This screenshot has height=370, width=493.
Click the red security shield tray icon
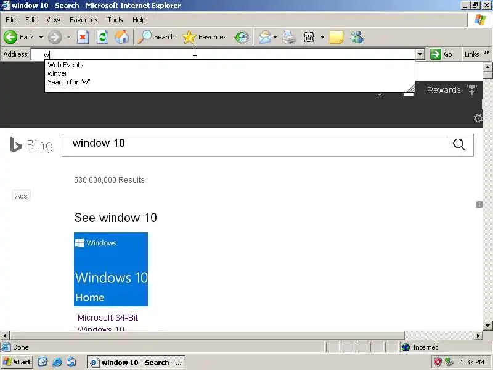(x=438, y=362)
